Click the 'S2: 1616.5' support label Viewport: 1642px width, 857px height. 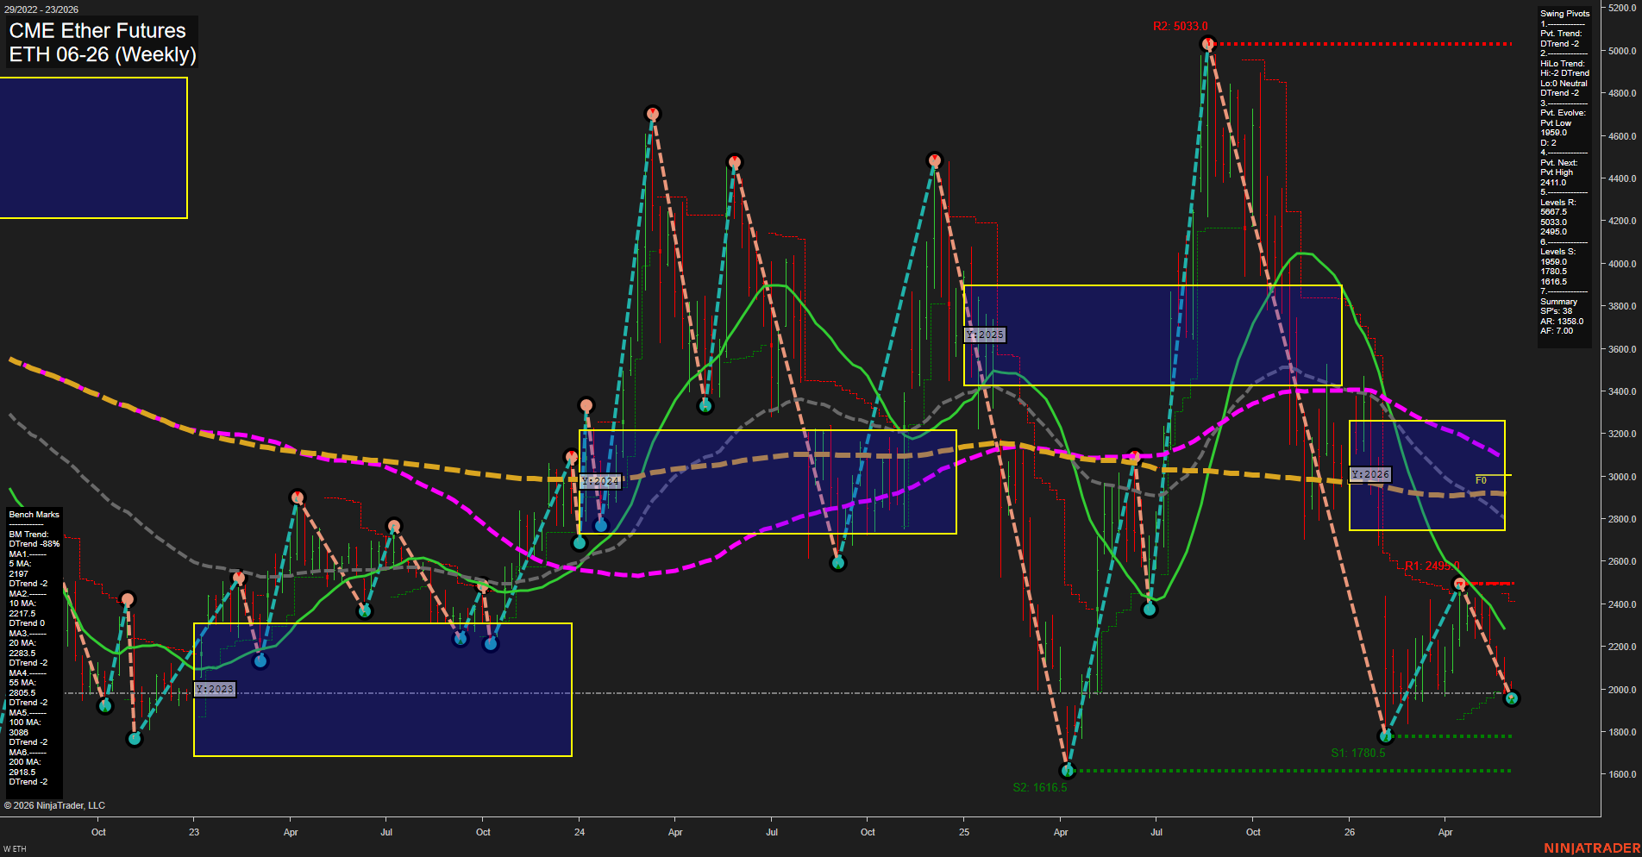(x=1039, y=787)
